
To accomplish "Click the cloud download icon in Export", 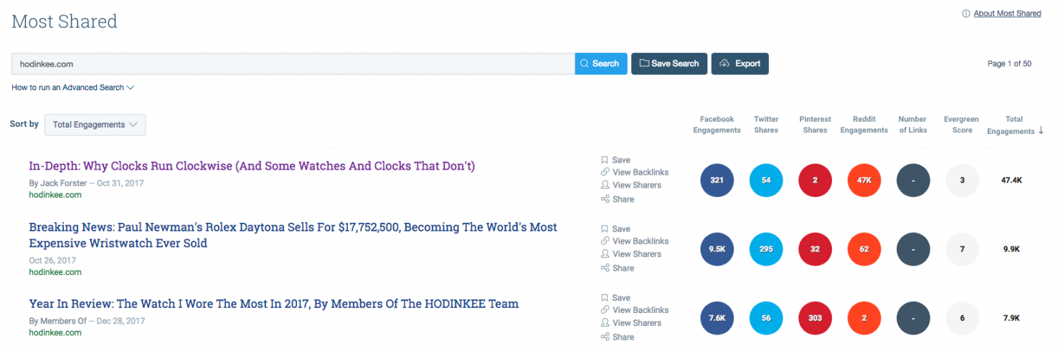I will coord(725,64).
